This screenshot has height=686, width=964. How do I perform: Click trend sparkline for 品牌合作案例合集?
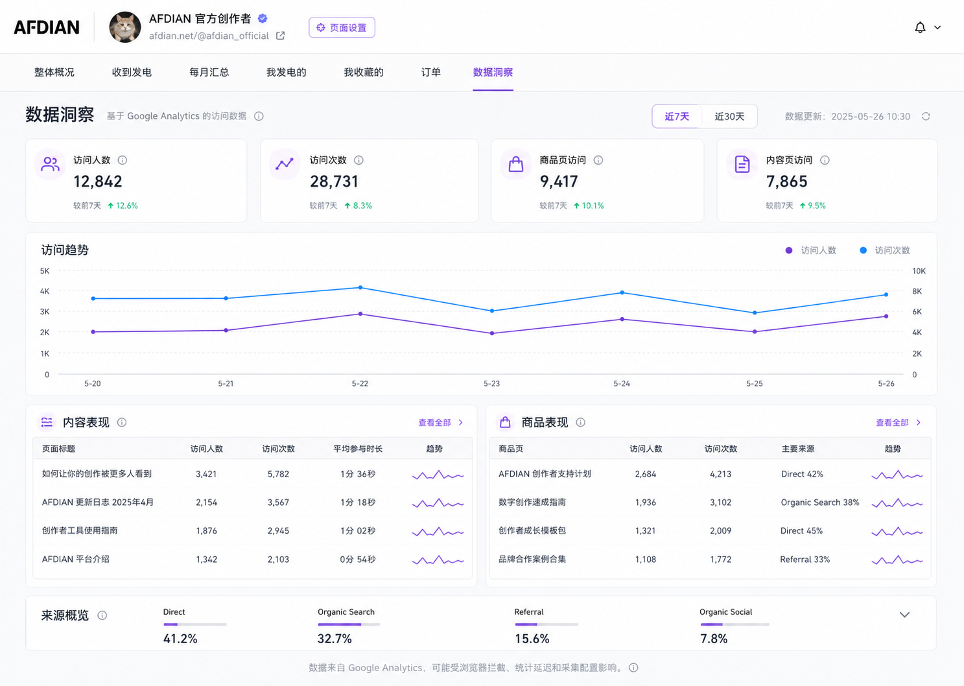[x=897, y=560]
